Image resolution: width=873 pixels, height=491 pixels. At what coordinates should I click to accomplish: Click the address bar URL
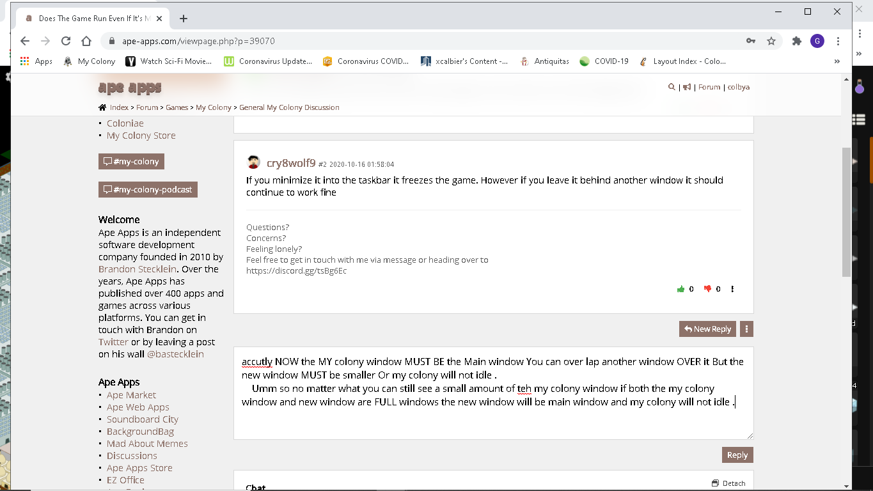pyautogui.click(x=198, y=41)
